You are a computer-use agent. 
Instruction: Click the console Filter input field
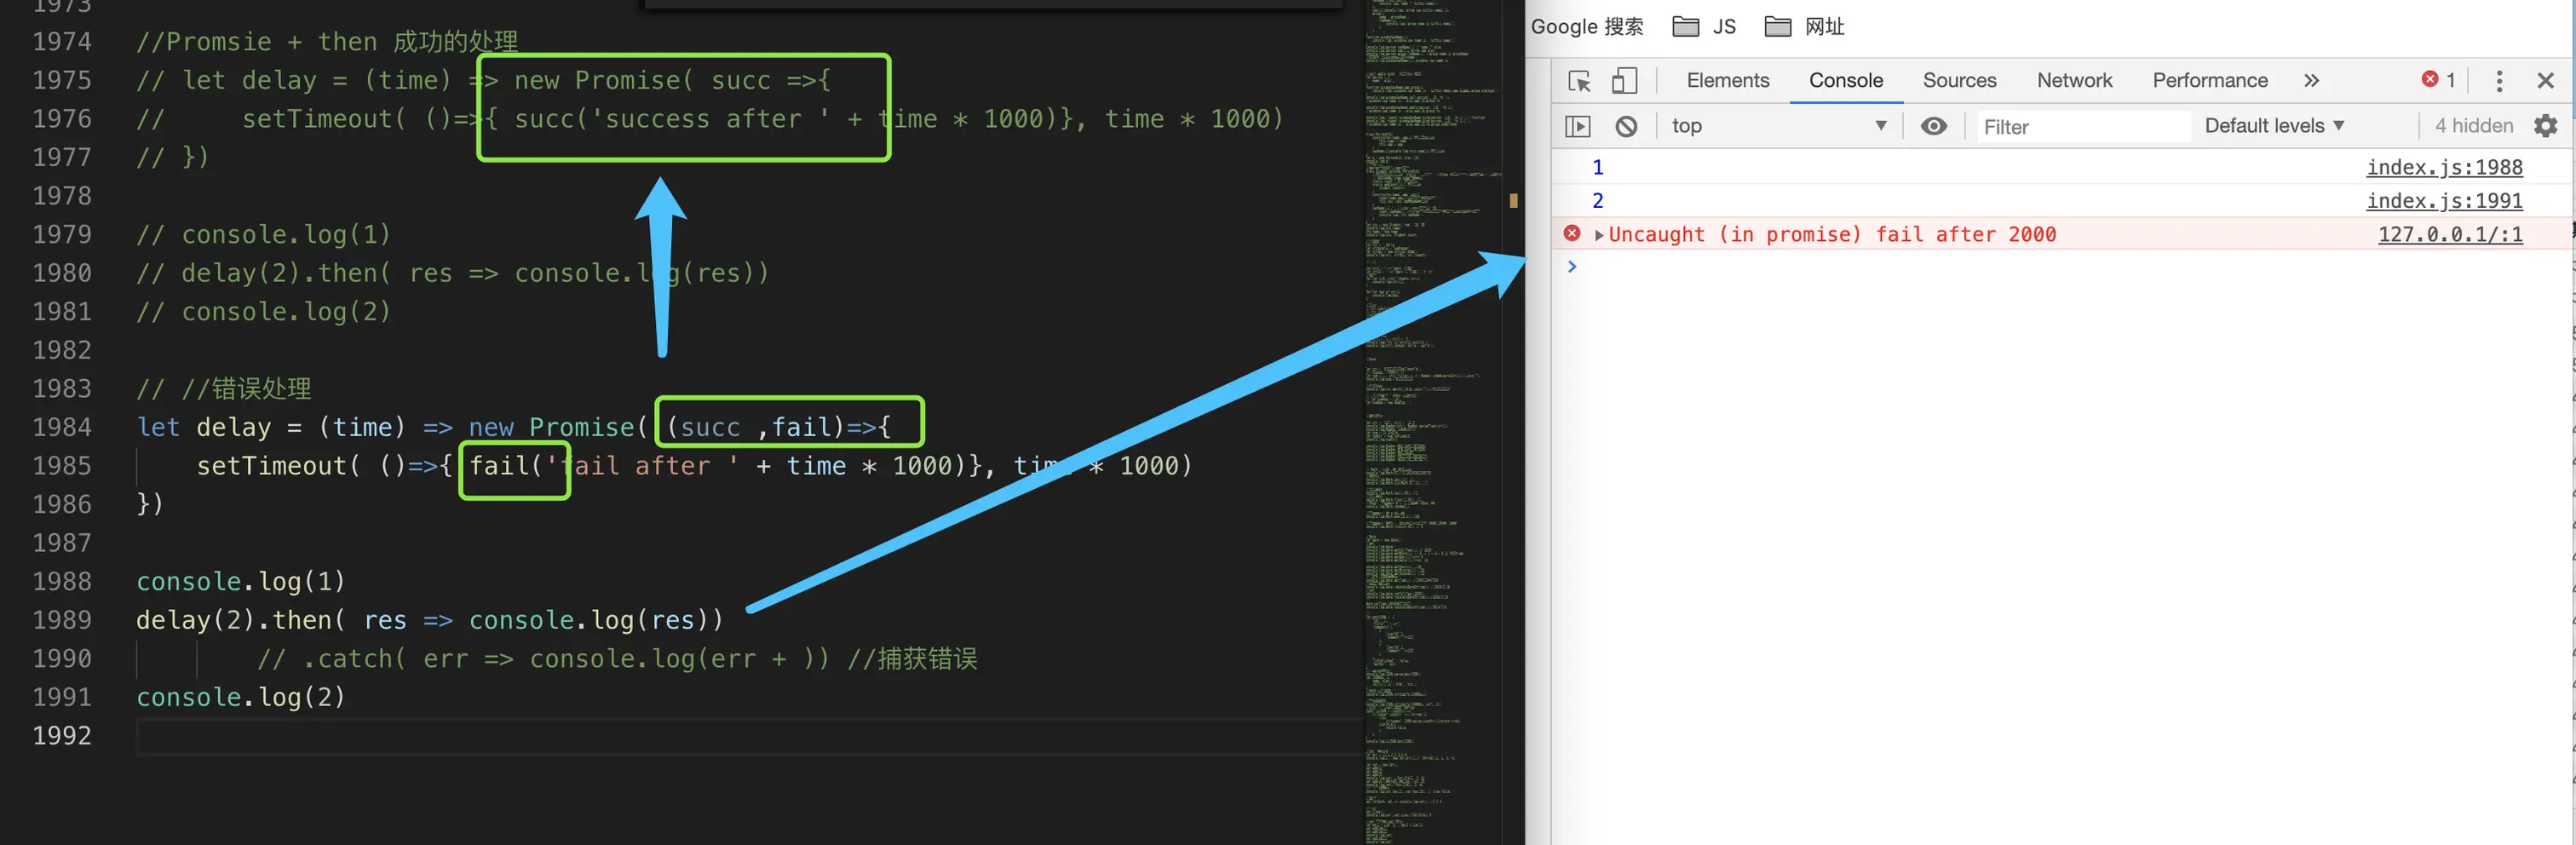click(2084, 127)
